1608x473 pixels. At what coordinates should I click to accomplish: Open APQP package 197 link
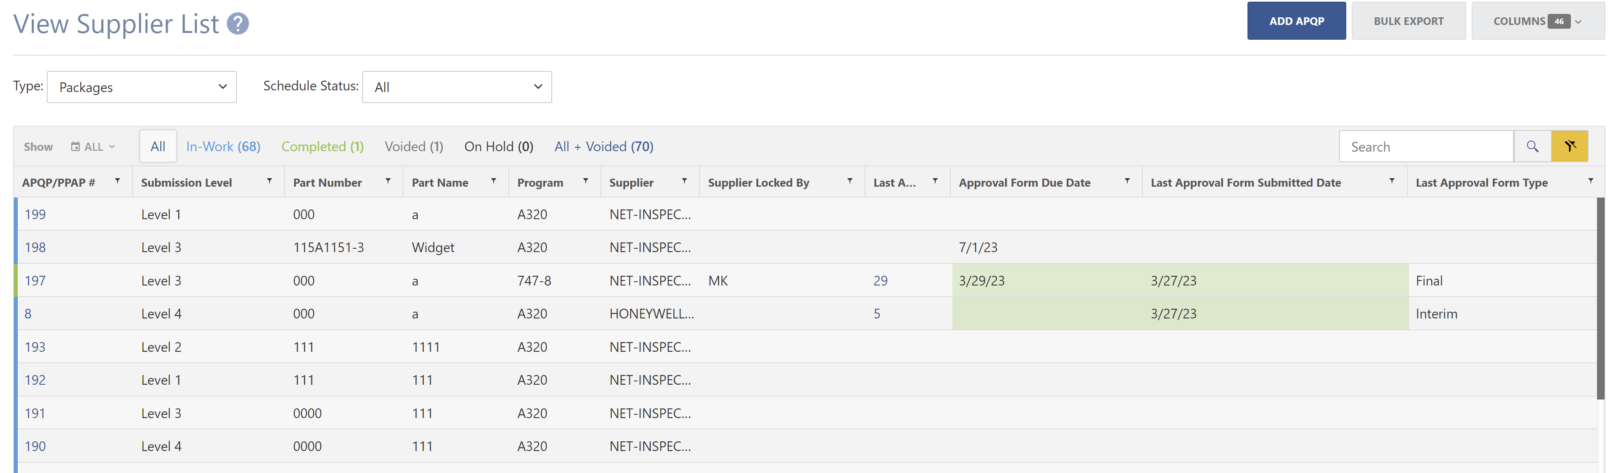click(x=35, y=280)
